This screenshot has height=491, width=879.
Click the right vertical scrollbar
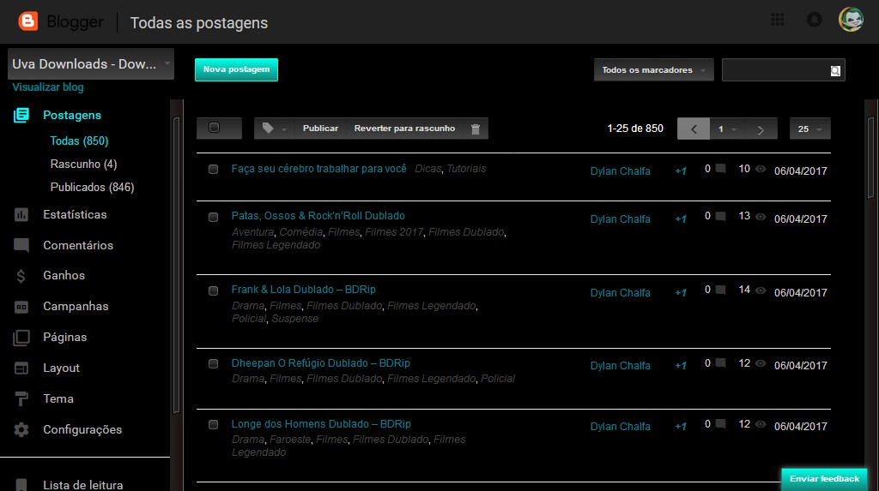[870, 257]
